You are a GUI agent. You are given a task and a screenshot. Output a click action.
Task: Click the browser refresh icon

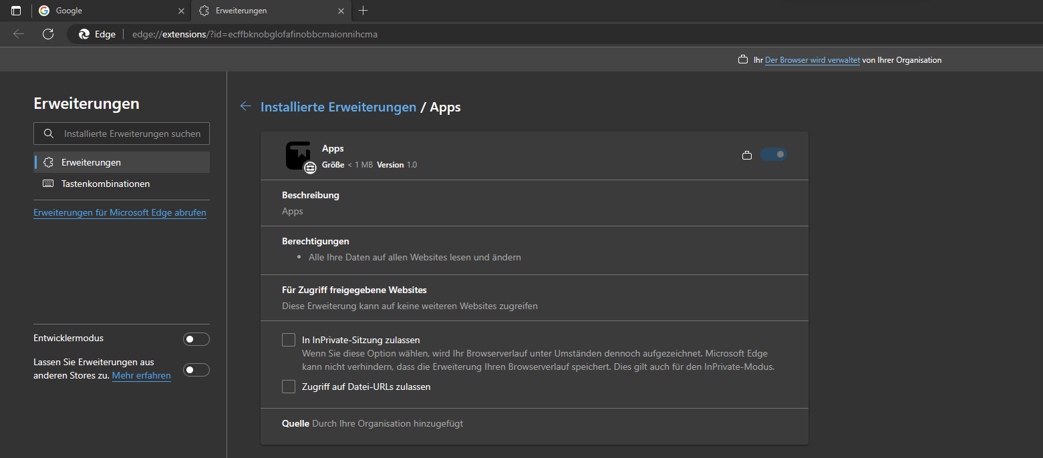coord(48,34)
